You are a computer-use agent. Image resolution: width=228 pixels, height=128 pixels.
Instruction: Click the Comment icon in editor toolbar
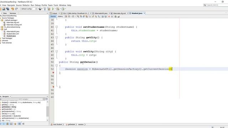(115, 16)
